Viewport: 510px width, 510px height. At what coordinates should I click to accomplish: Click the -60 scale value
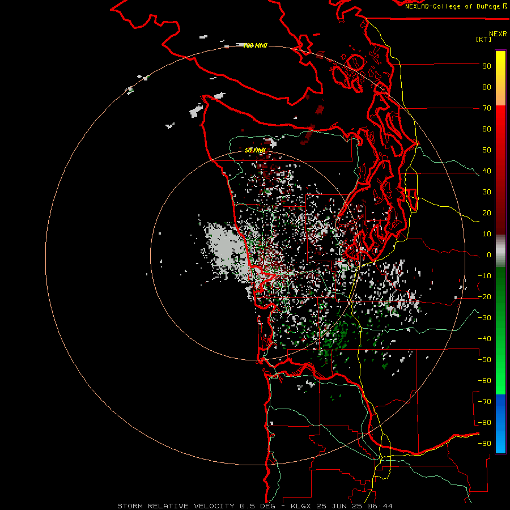click(484, 381)
